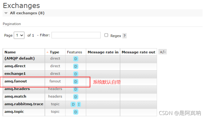Open the Page number dropdown
The image size is (205, 118).
19,35
